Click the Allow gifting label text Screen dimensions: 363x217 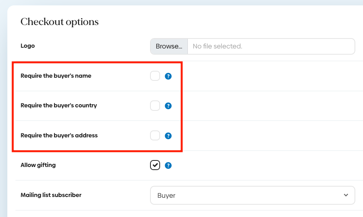38,165
